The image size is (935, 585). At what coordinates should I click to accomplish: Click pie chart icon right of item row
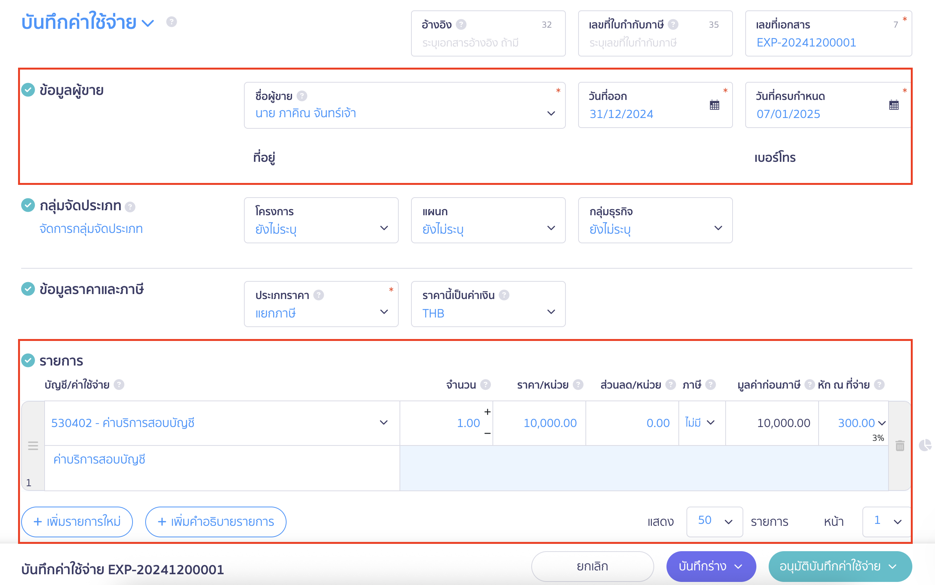pyautogui.click(x=926, y=445)
